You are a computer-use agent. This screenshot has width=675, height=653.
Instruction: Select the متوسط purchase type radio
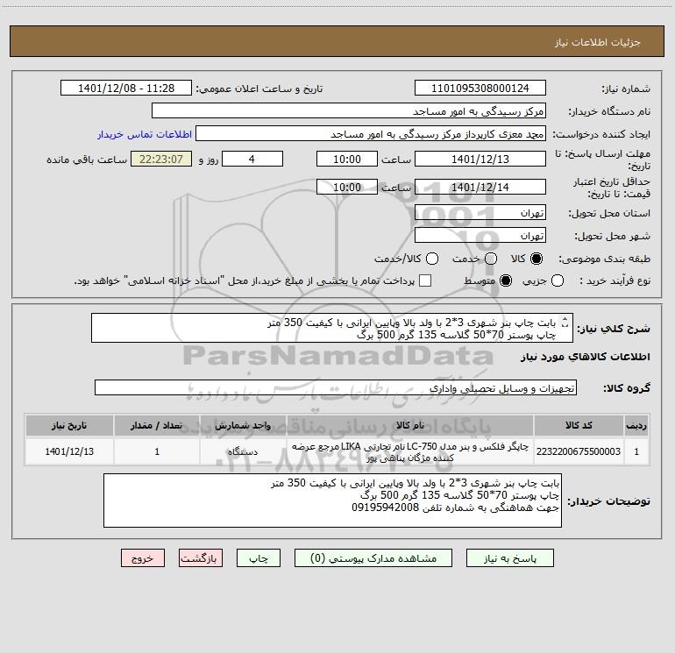[x=506, y=281]
